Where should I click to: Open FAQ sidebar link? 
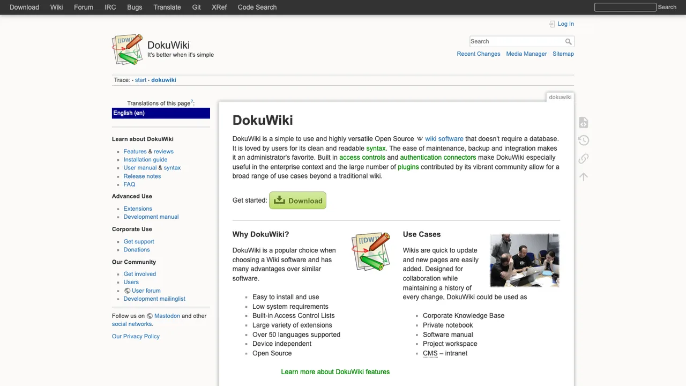129,184
